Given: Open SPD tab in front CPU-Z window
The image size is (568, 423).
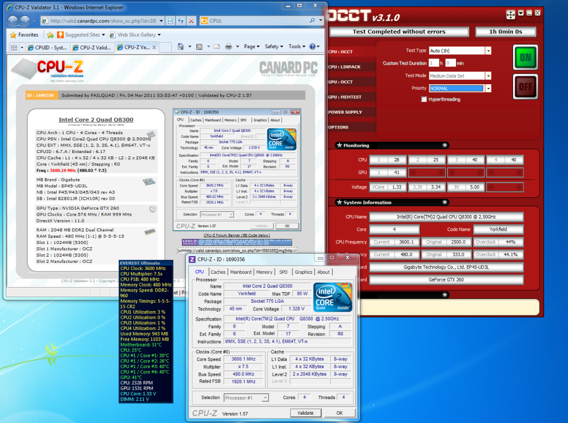Looking at the screenshot, I should click(283, 272).
